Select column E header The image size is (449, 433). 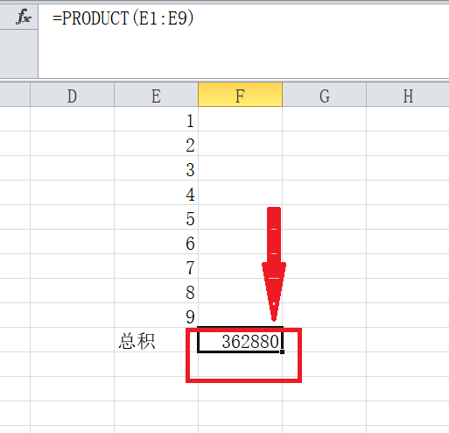156,95
